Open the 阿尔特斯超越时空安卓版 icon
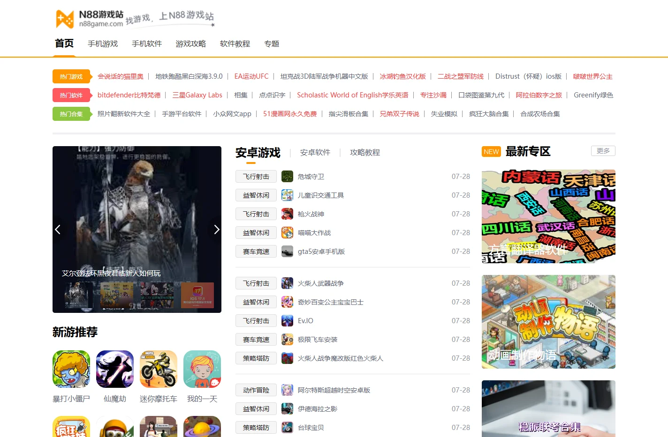This screenshot has height=437, width=668. point(287,390)
